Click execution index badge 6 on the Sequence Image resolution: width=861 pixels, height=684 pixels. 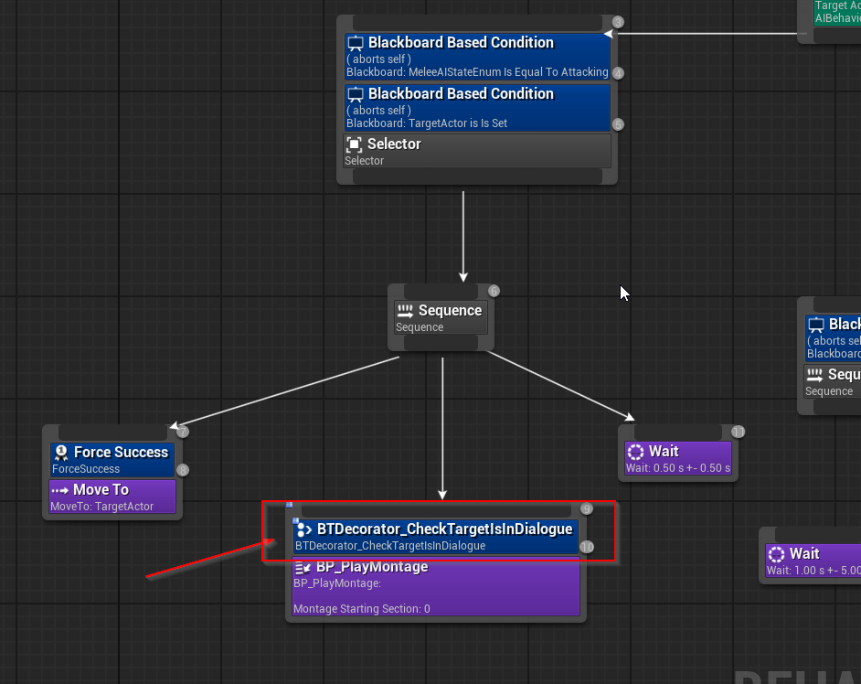(494, 291)
